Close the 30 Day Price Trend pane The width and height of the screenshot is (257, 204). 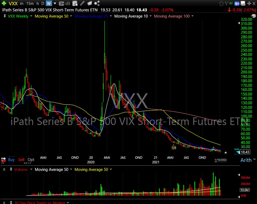pyautogui.click(x=4, y=203)
